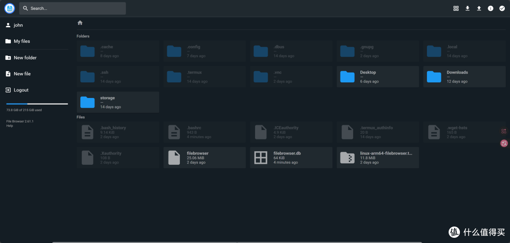Select the linux-arm64-filebrowser archive file
Screen dimensions: 510x243
tap(378, 158)
